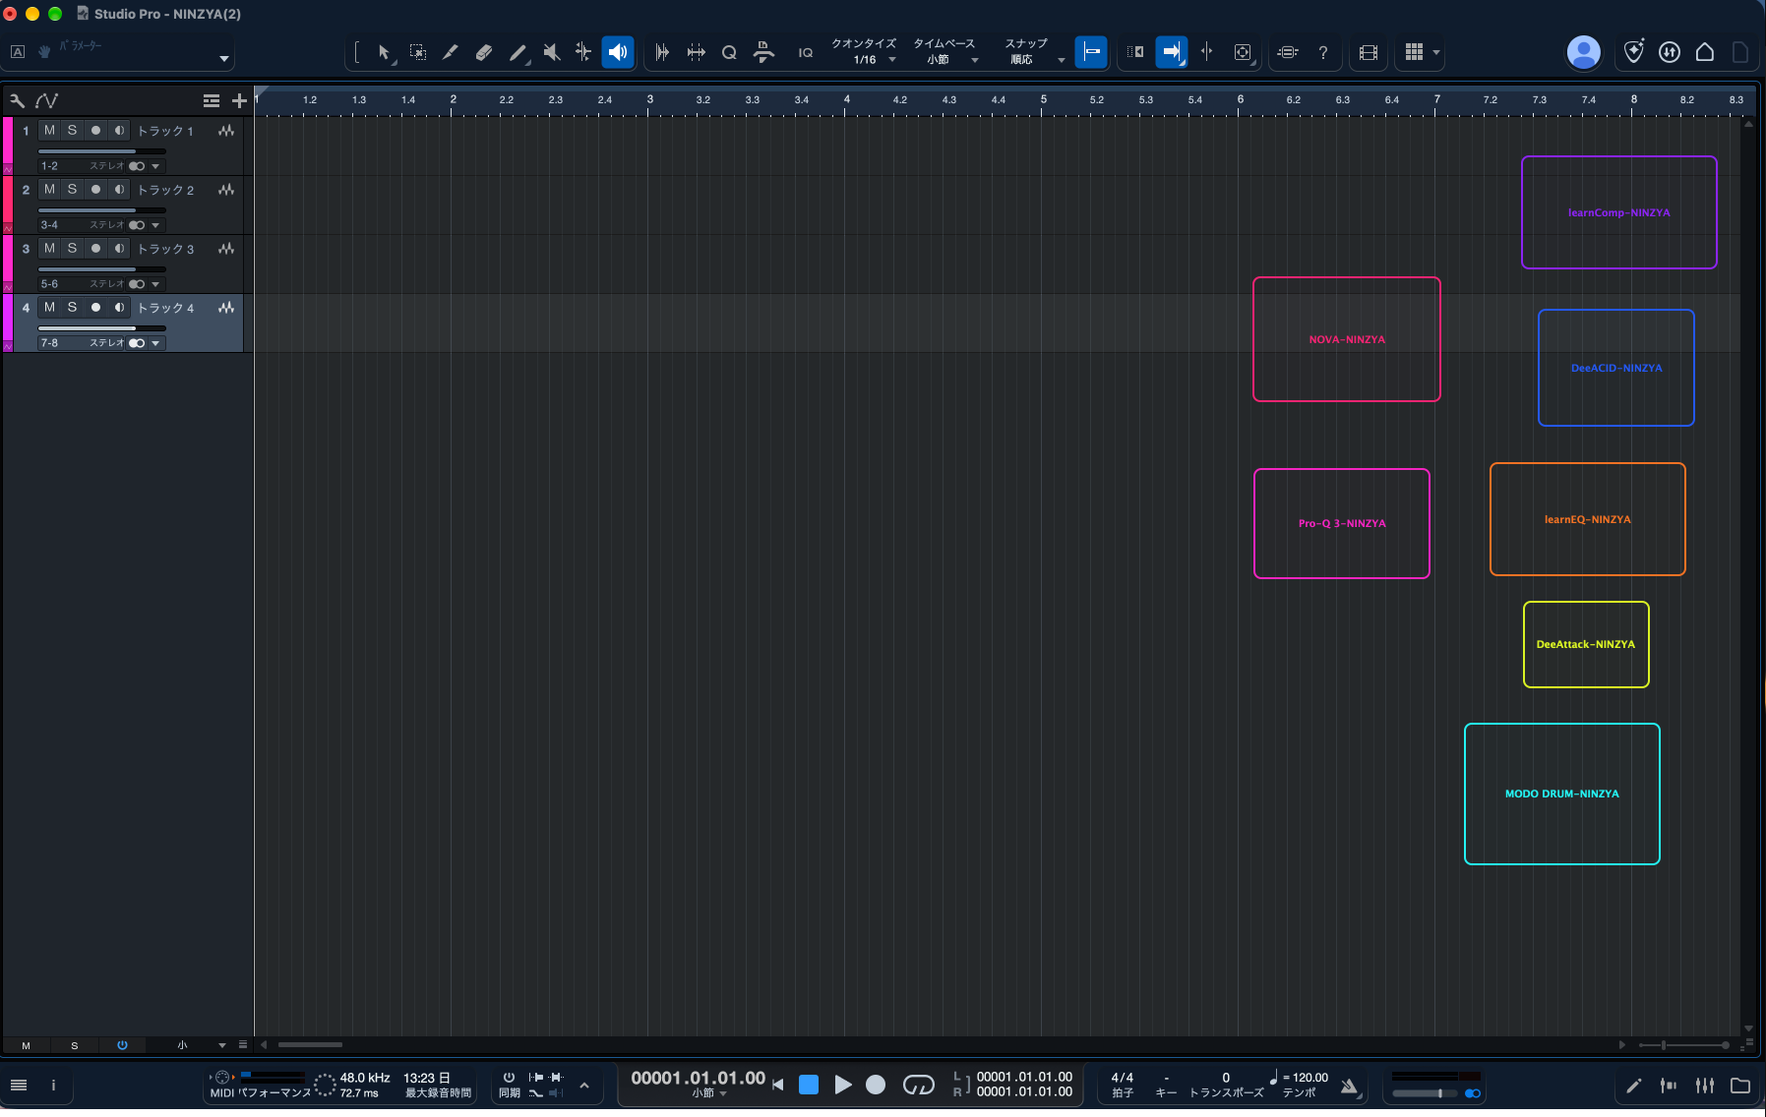This screenshot has width=1766, height=1117.
Task: Click the MODO DRUM-NINZYA box
Action: (1562, 794)
